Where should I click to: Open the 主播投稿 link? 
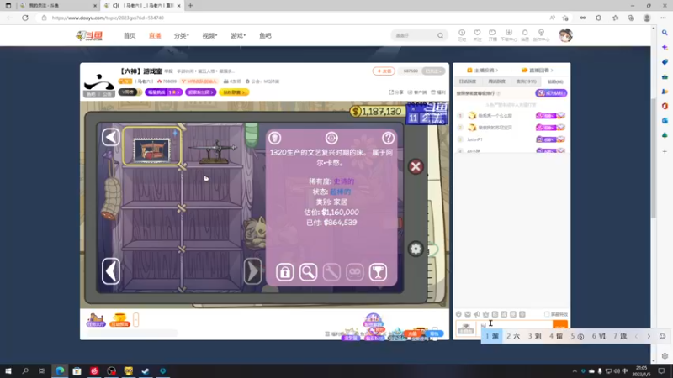click(x=483, y=71)
